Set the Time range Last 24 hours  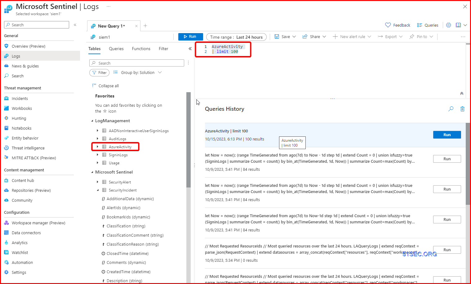[x=236, y=37]
